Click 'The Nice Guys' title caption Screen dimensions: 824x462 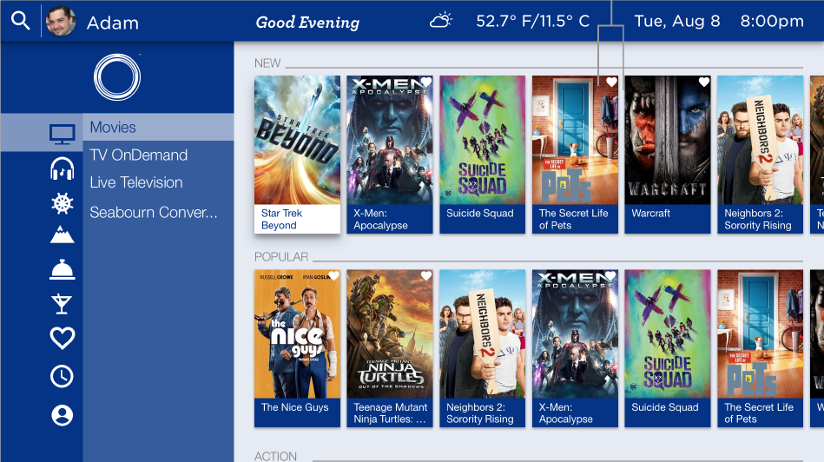pos(295,407)
